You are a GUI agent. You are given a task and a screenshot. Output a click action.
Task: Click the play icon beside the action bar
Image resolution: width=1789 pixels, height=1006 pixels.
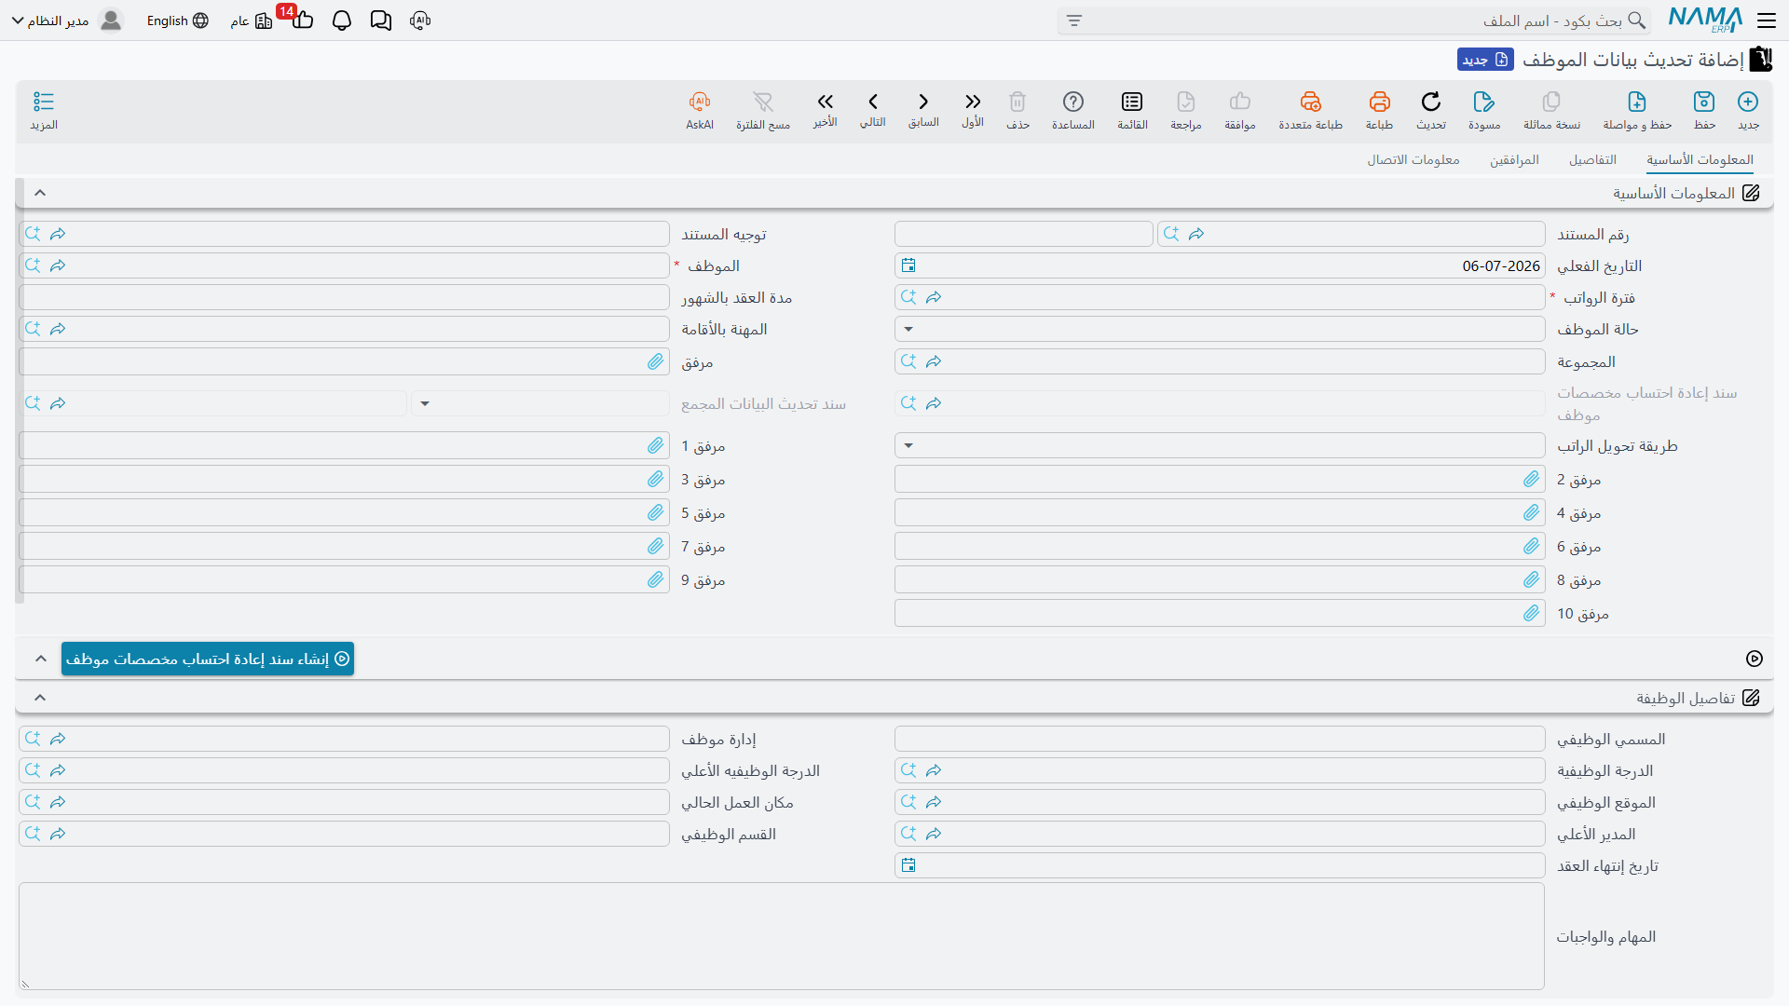pyautogui.click(x=1755, y=659)
